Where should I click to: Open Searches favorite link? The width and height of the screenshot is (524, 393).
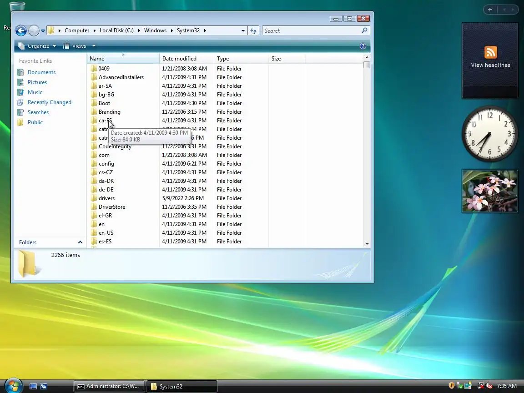pyautogui.click(x=38, y=112)
